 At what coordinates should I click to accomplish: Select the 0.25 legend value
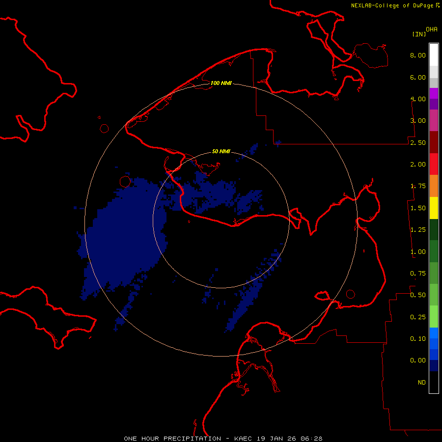tap(418, 317)
